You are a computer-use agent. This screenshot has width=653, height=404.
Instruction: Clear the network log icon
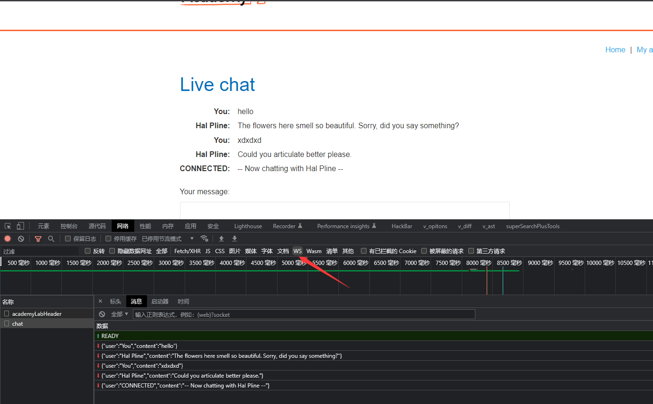pyautogui.click(x=21, y=239)
